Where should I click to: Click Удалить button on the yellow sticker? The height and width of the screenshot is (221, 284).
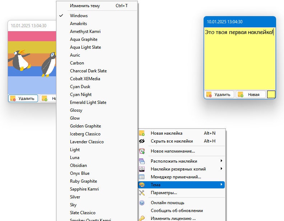point(219,95)
